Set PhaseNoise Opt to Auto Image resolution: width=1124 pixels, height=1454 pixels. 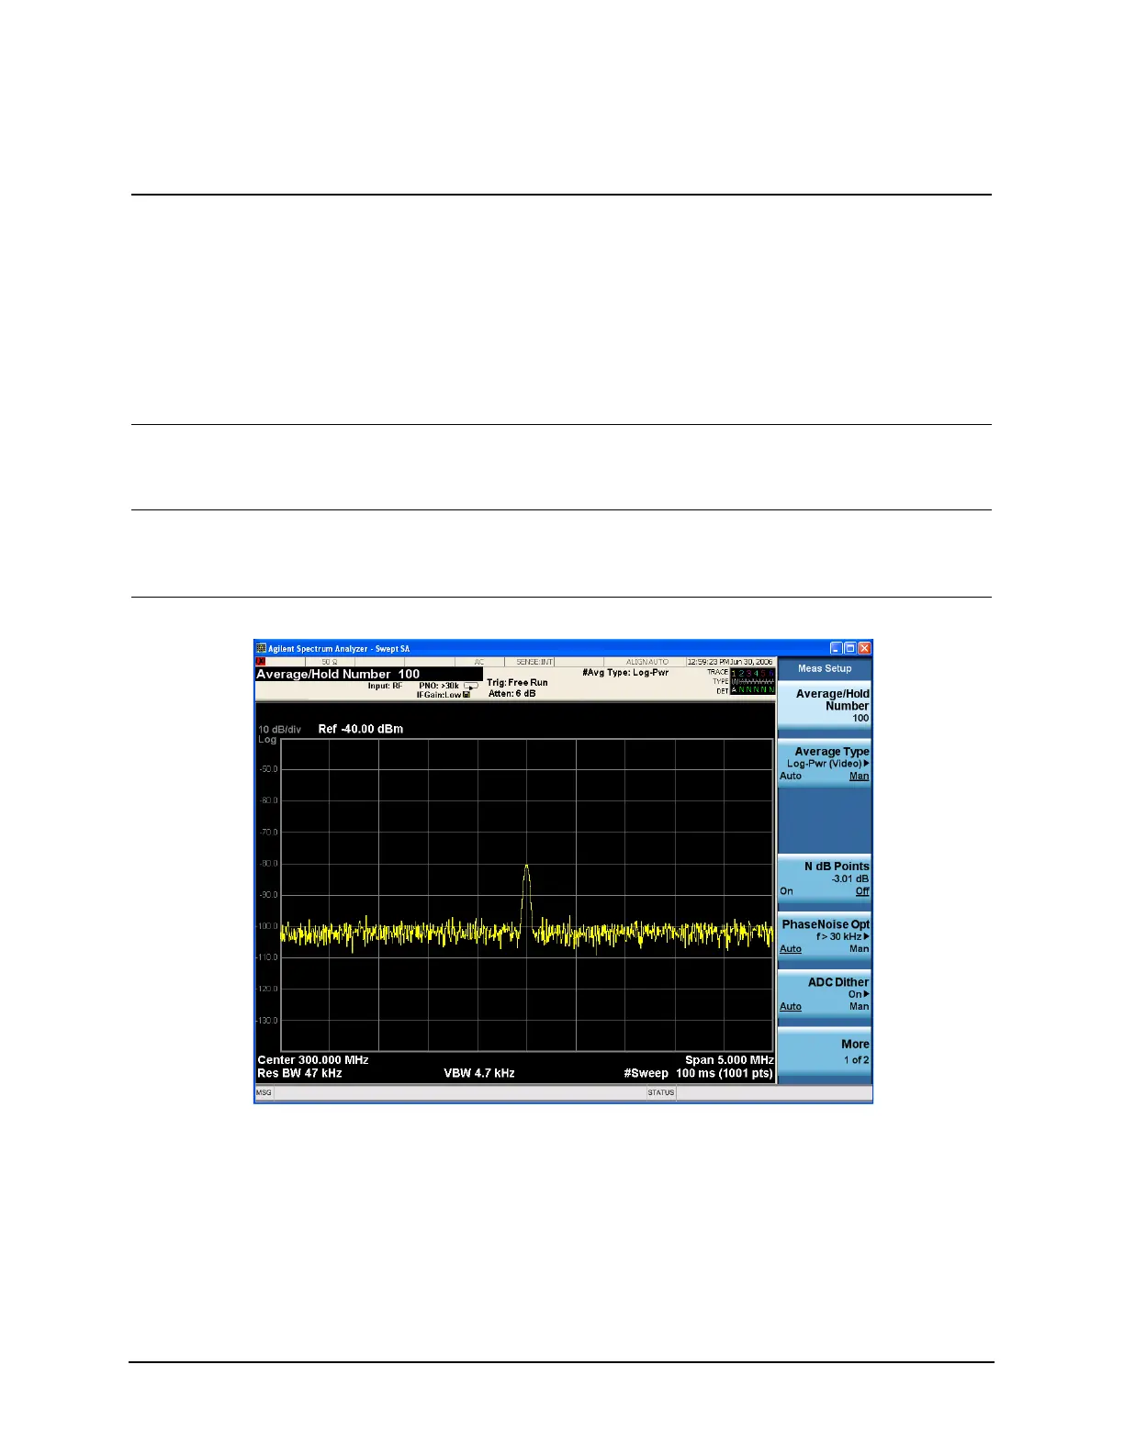(791, 949)
